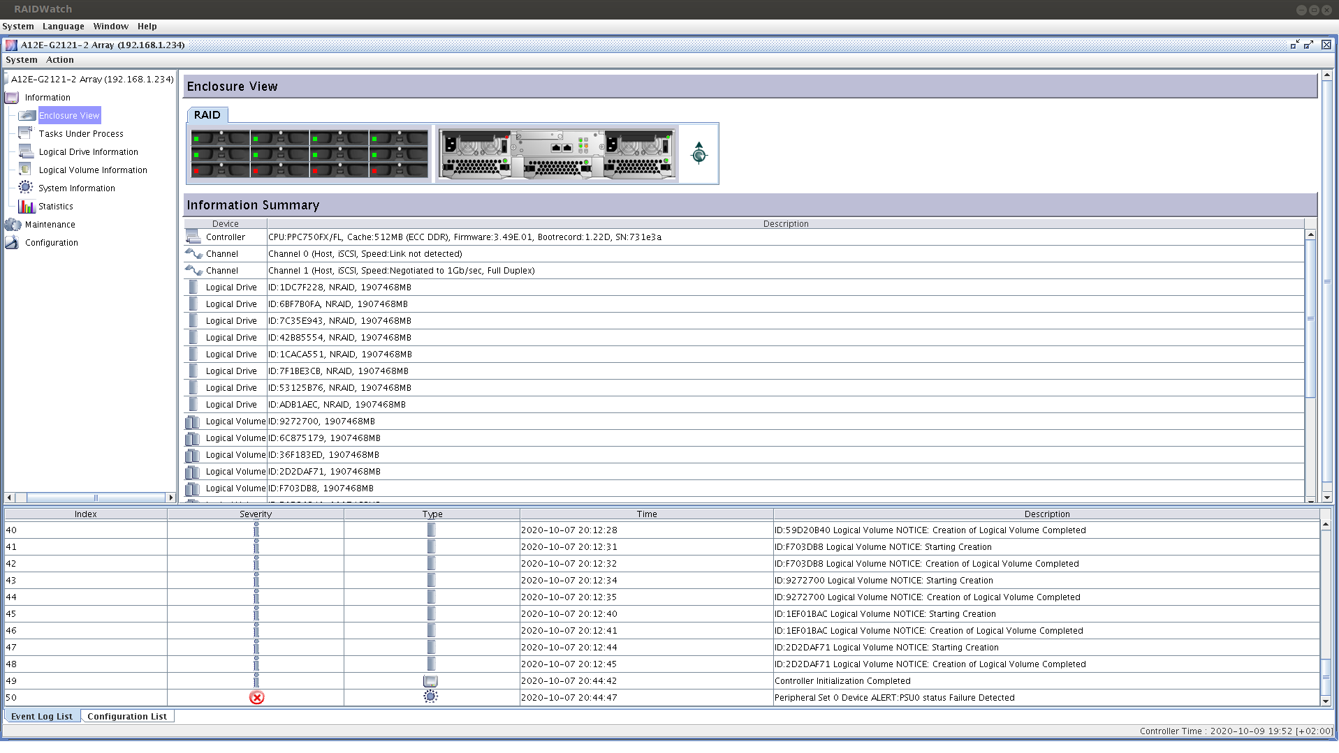Click the Channel 0 device icon
Viewport: 1339px width, 753px height.
[x=193, y=253]
